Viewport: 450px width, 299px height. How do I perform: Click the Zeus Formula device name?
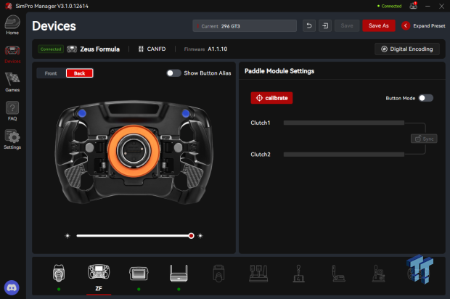click(99, 49)
